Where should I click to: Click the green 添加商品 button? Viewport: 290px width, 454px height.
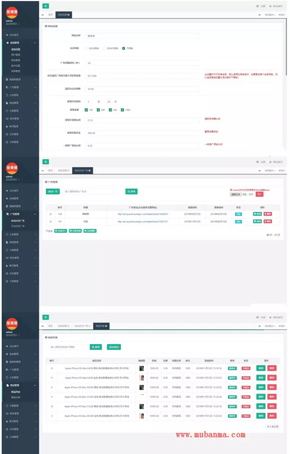point(114,347)
